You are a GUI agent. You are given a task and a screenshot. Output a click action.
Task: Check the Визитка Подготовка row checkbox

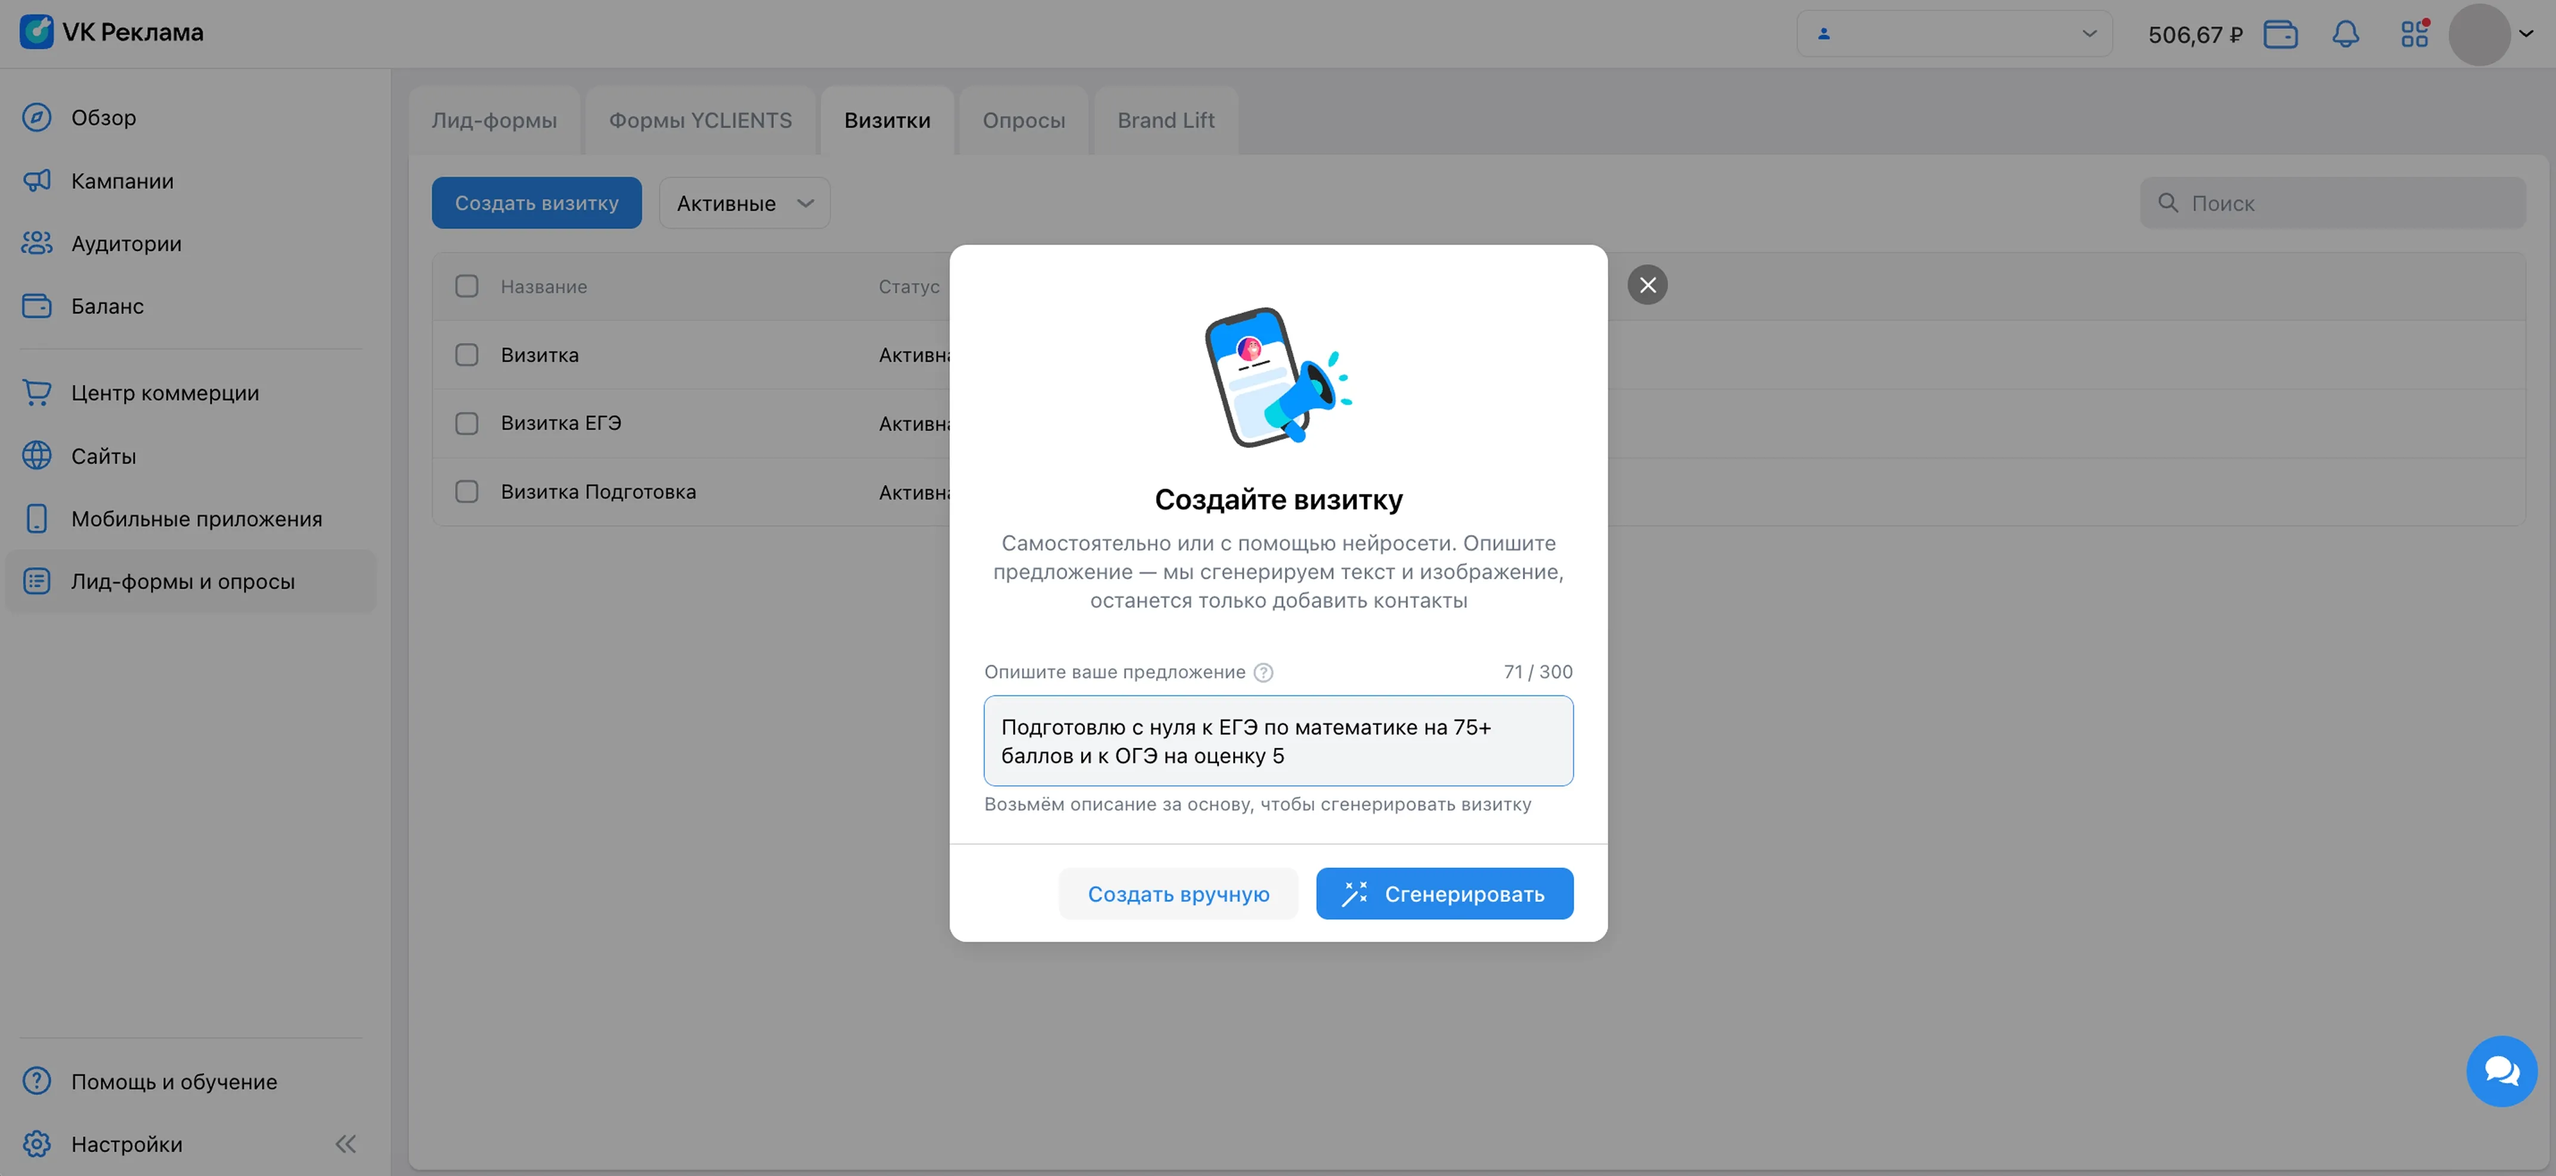[x=466, y=492]
